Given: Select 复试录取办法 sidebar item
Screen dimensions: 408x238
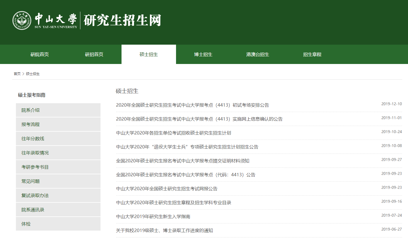Looking at the screenshot, I should (58, 195).
